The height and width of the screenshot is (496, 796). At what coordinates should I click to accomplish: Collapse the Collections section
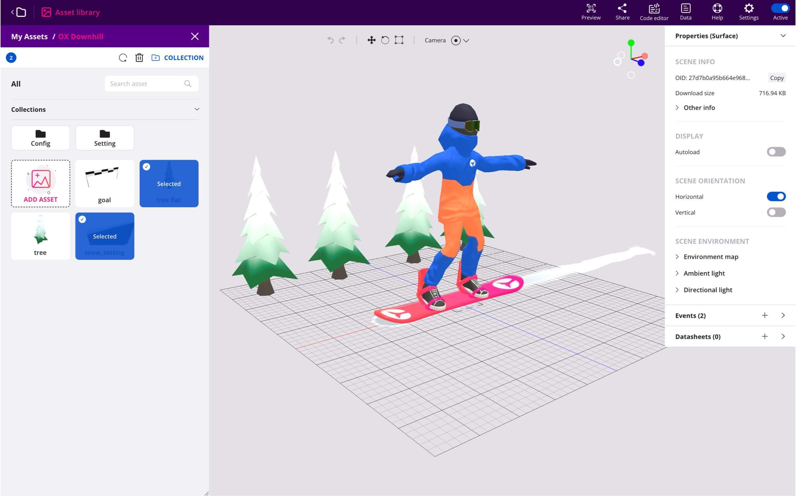[x=197, y=109]
